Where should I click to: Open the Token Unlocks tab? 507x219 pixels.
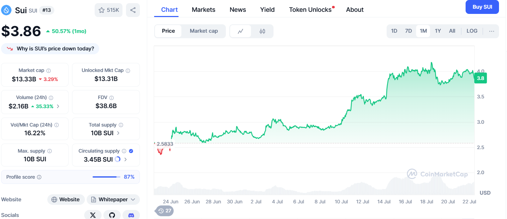click(310, 10)
